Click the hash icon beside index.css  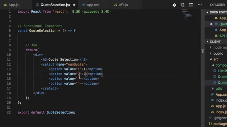(x=212, y=100)
